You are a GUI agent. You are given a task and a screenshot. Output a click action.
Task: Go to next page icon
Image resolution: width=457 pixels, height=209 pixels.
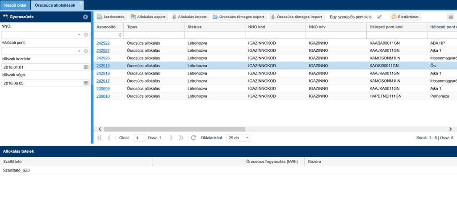tap(171, 138)
